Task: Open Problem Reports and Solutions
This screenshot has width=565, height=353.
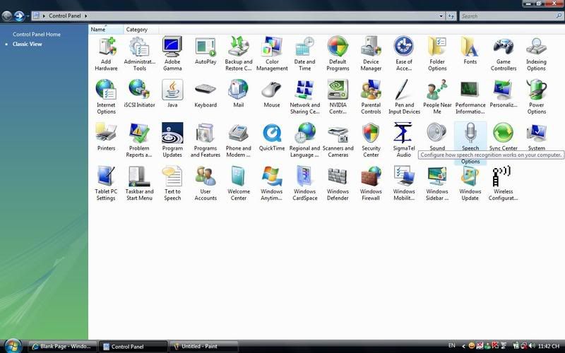Action: tap(139, 140)
